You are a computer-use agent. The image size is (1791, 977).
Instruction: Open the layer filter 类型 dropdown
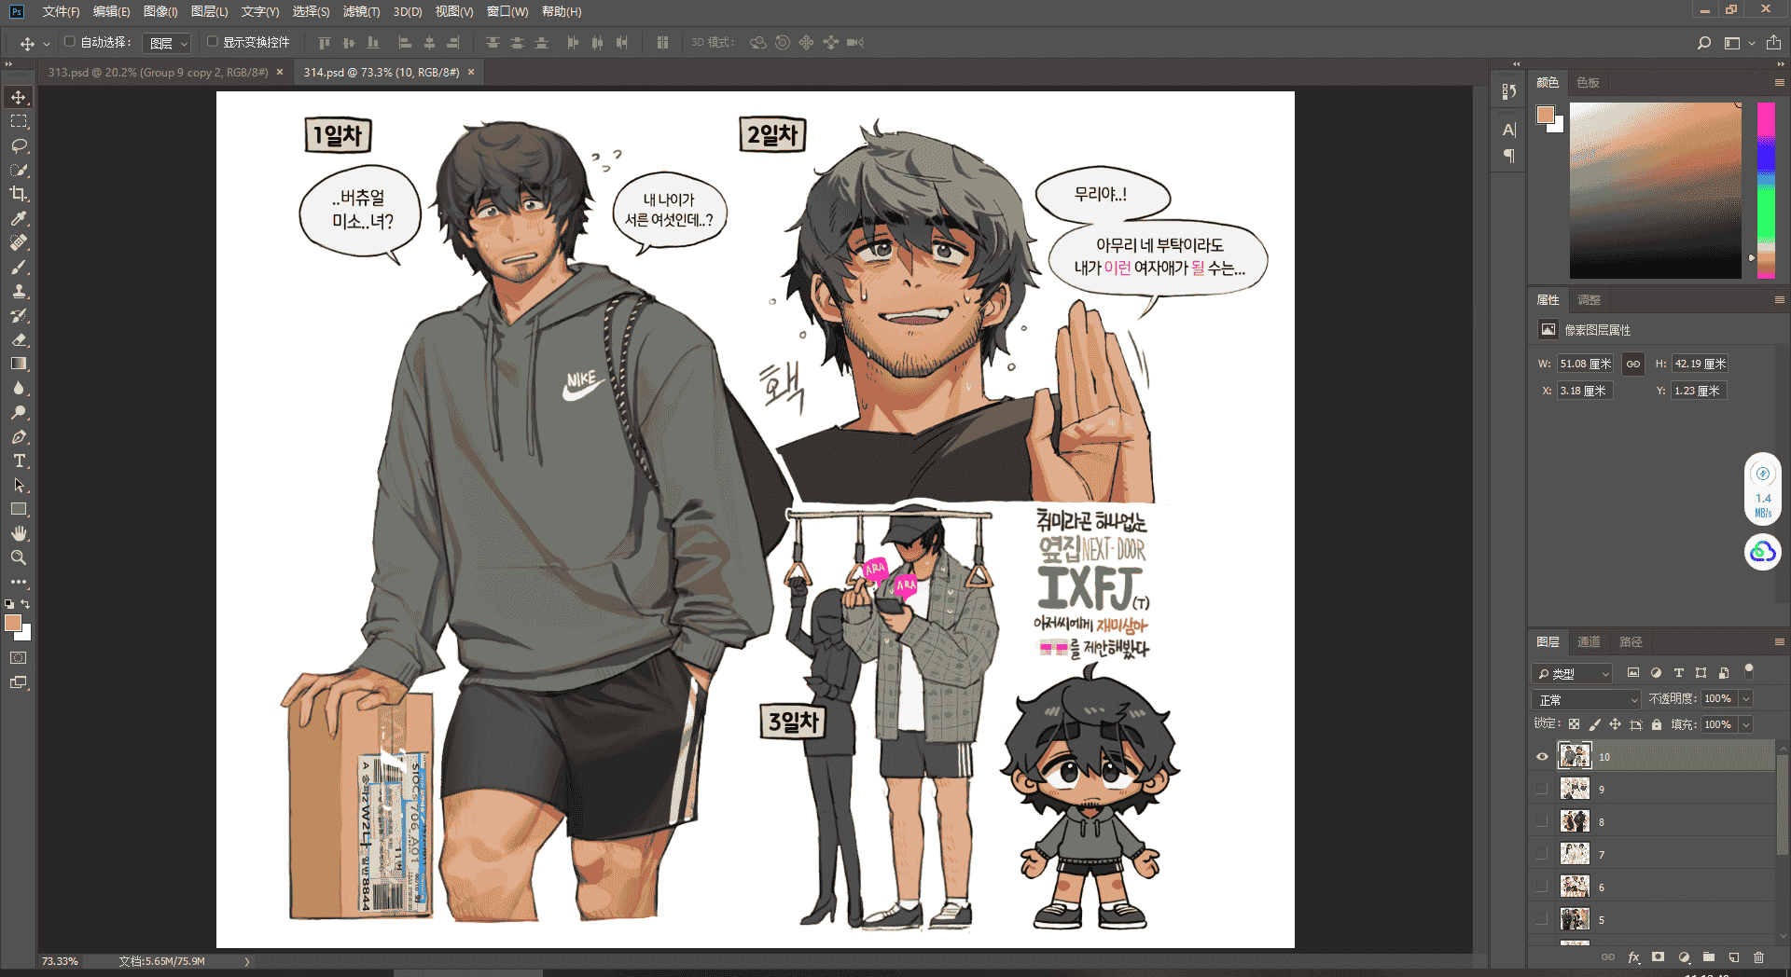(x=1572, y=673)
